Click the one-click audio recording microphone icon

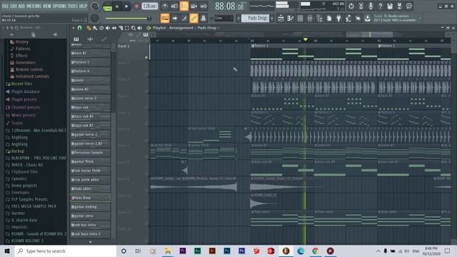(x=371, y=6)
